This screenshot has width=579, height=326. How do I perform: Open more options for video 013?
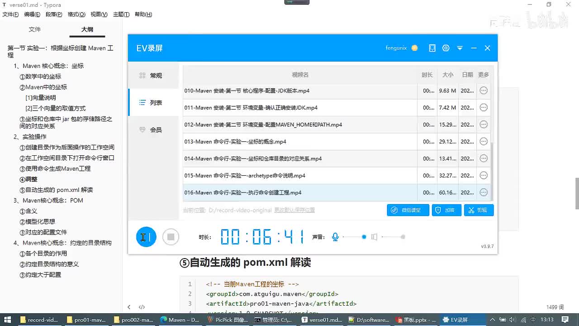point(484,142)
